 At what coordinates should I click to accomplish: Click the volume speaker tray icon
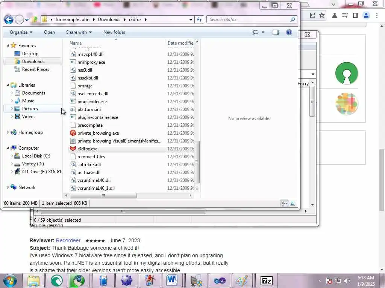pos(347,281)
